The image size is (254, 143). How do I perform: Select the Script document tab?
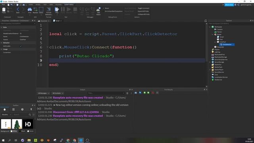coord(57,21)
